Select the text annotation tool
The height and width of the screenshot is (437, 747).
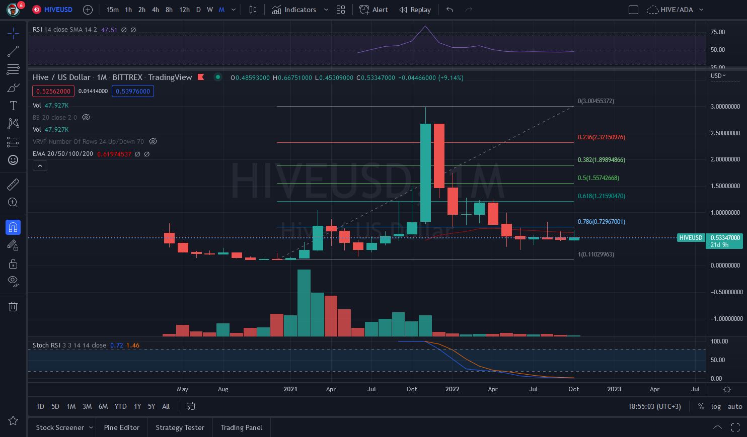tap(13, 106)
